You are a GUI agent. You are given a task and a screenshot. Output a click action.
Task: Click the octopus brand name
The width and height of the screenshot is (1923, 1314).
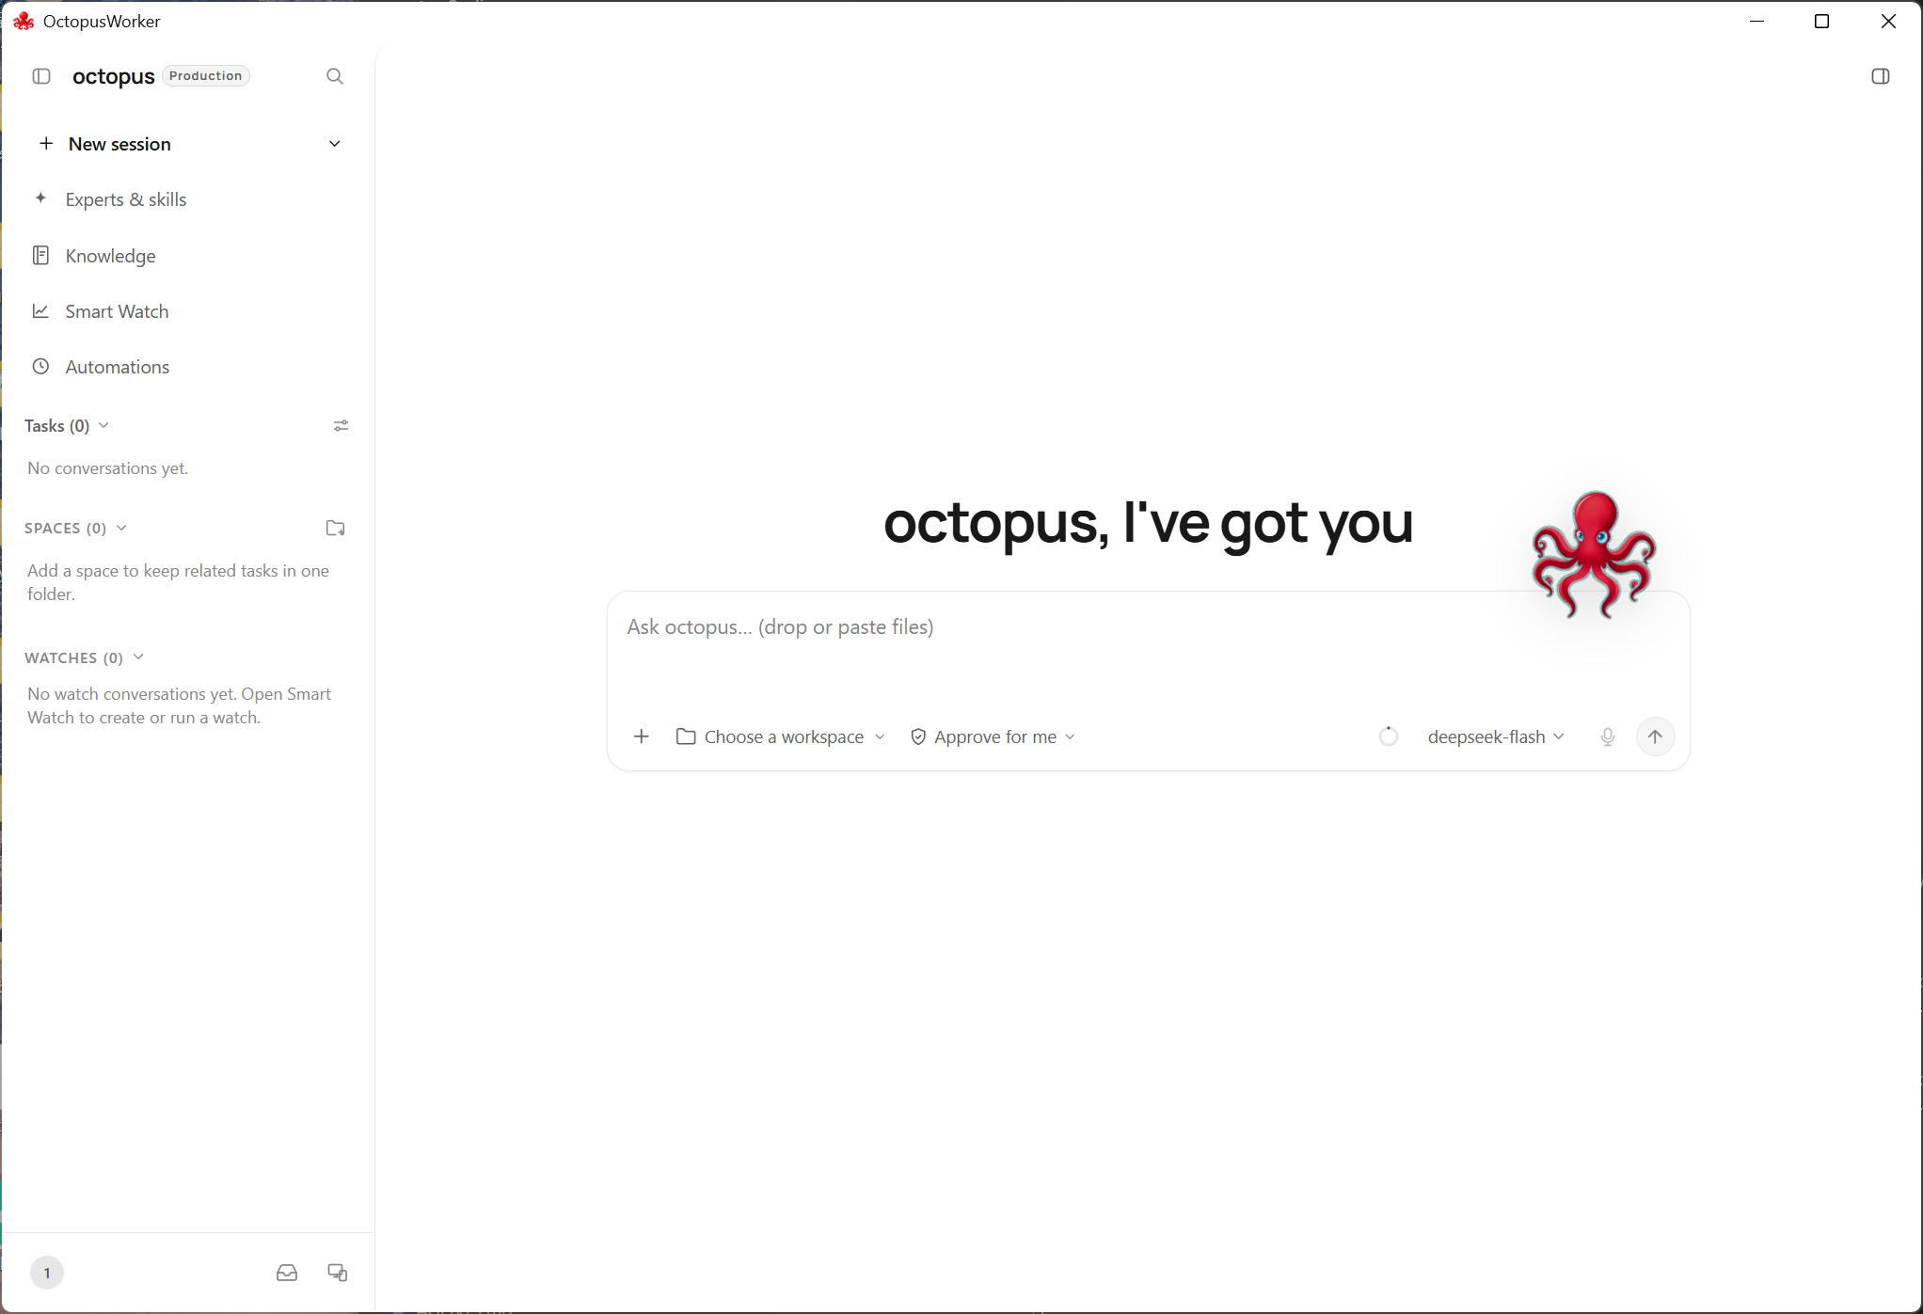click(114, 76)
